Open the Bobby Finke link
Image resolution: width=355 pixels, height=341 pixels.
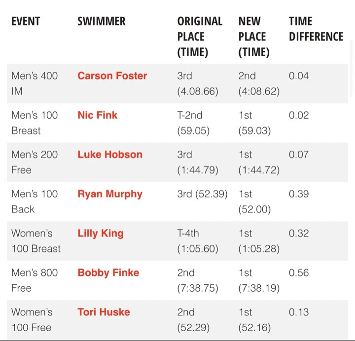tap(108, 273)
